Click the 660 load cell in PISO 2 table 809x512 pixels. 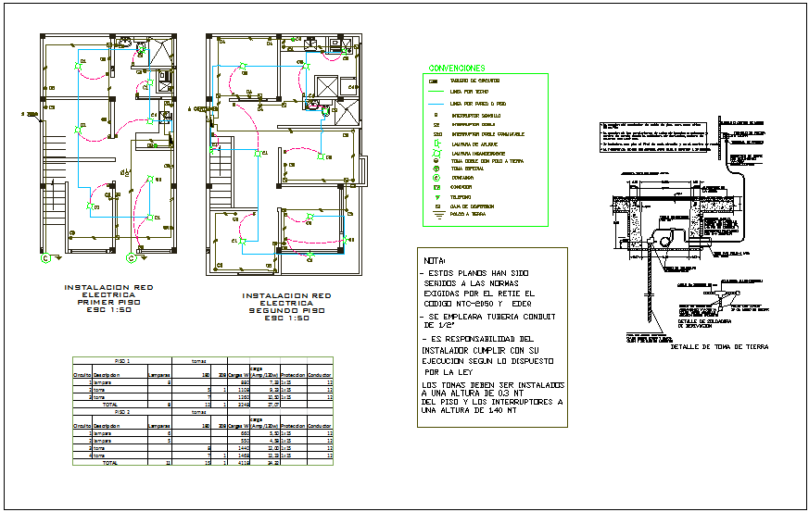click(239, 433)
